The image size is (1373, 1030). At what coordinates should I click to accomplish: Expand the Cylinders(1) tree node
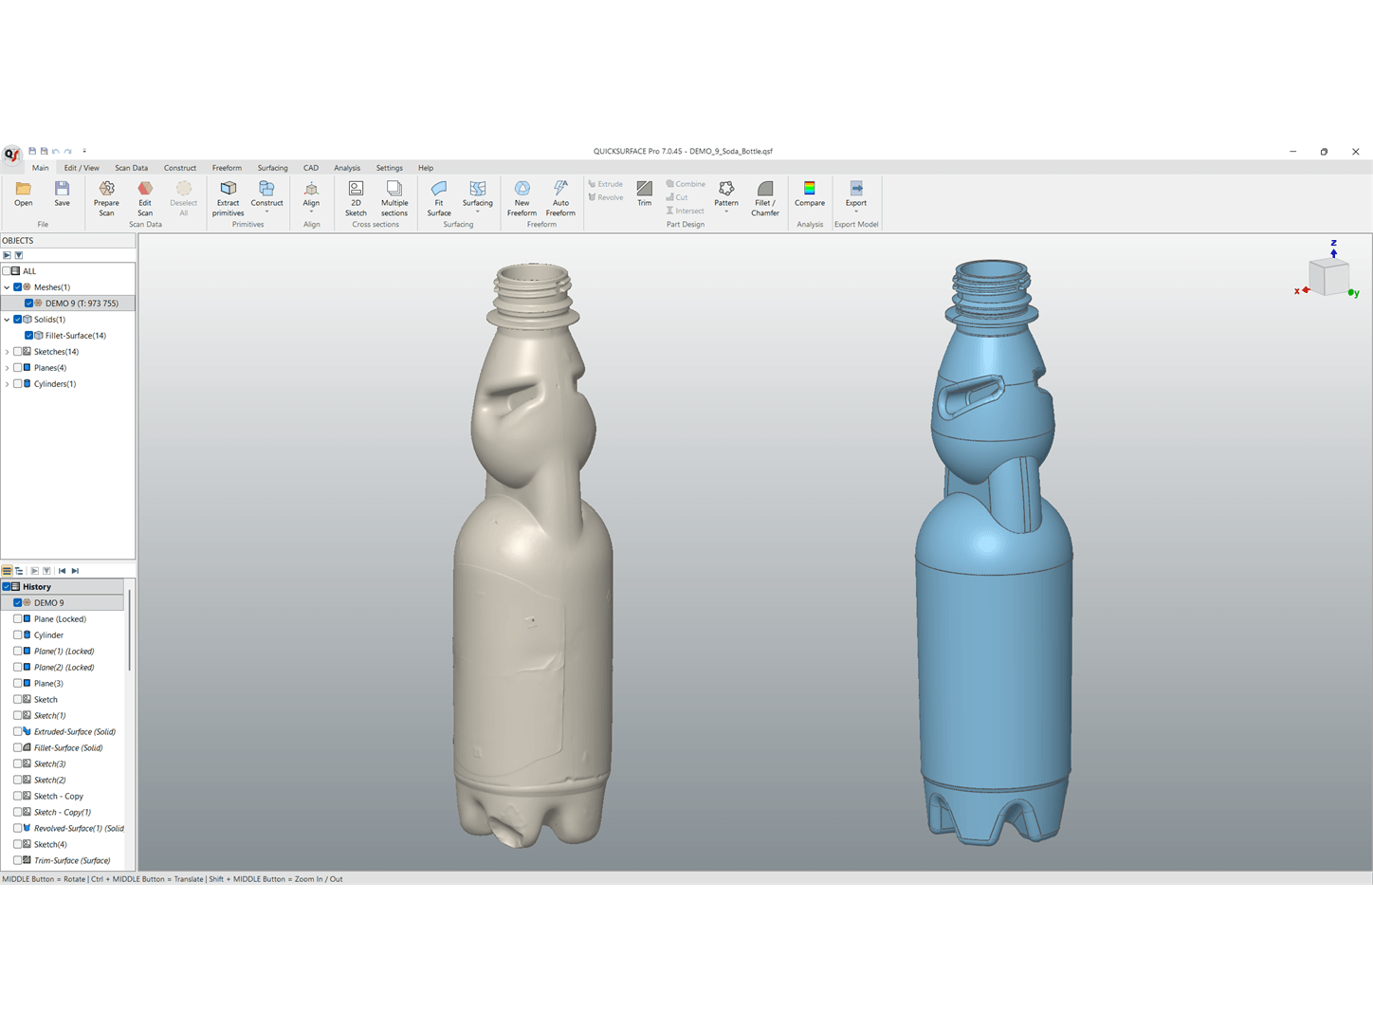(x=7, y=384)
